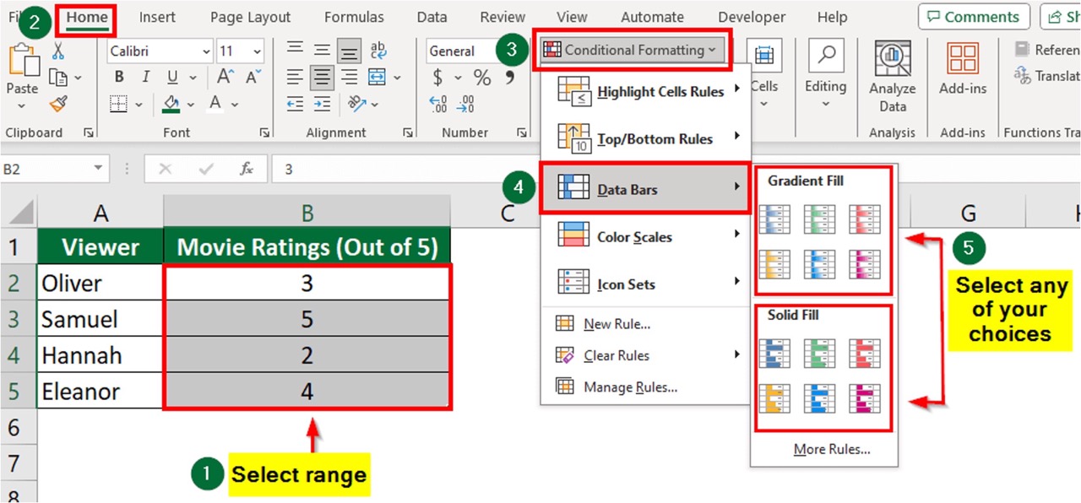
Task: Click the Wrap Text icon
Action: click(378, 51)
